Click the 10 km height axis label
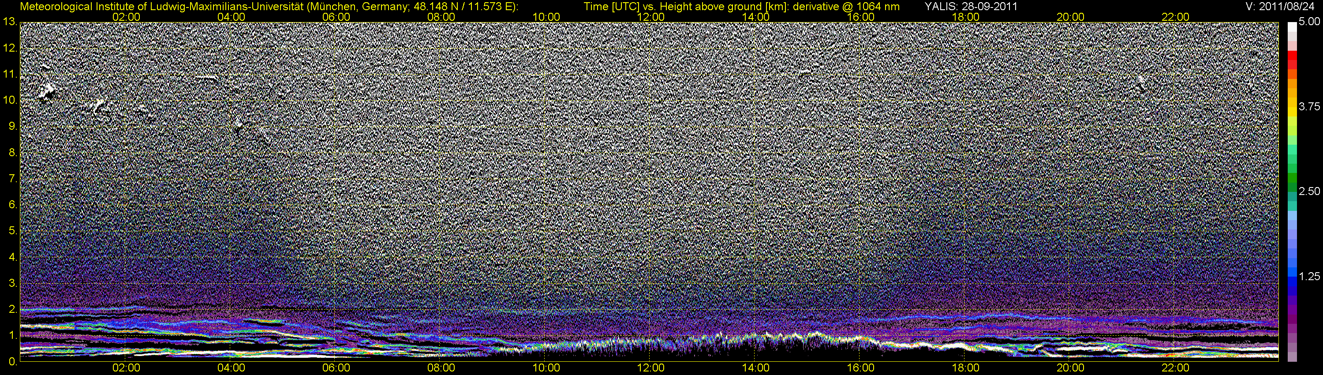1323x375 pixels. tap(10, 100)
